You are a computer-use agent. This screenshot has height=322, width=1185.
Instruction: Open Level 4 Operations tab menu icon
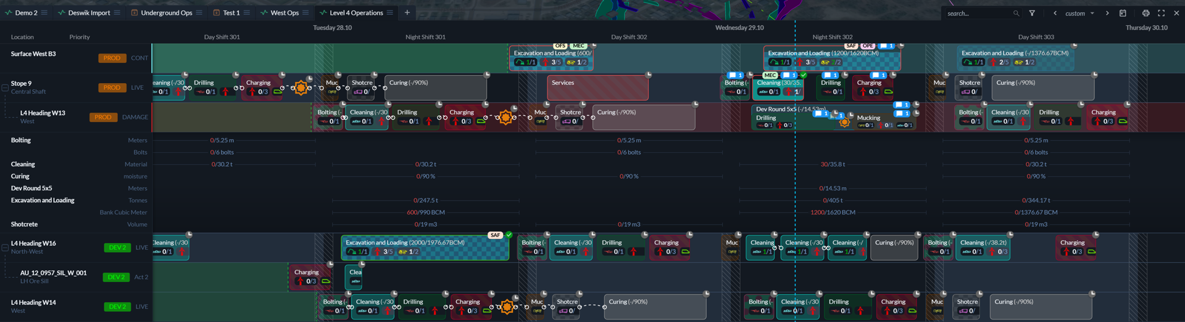[390, 12]
